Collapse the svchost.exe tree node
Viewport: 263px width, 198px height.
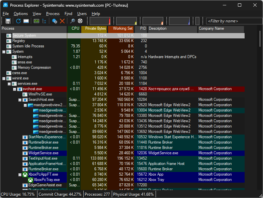[x=14, y=89]
